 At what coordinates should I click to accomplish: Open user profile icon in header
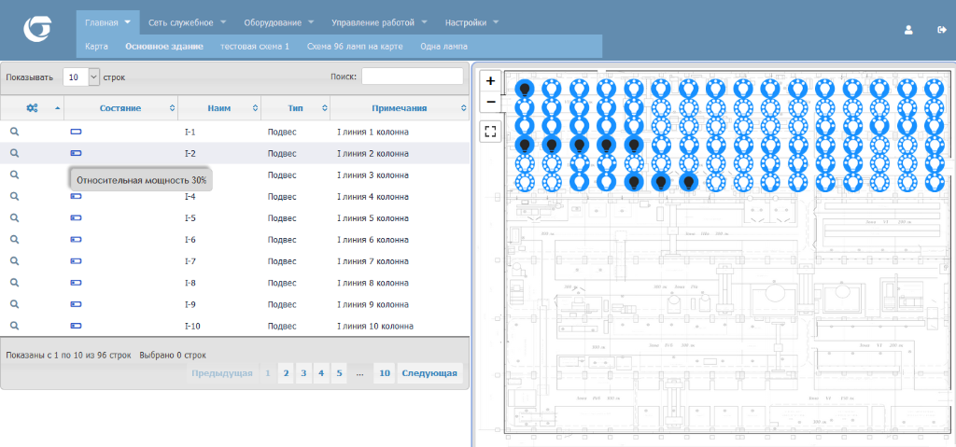908,30
